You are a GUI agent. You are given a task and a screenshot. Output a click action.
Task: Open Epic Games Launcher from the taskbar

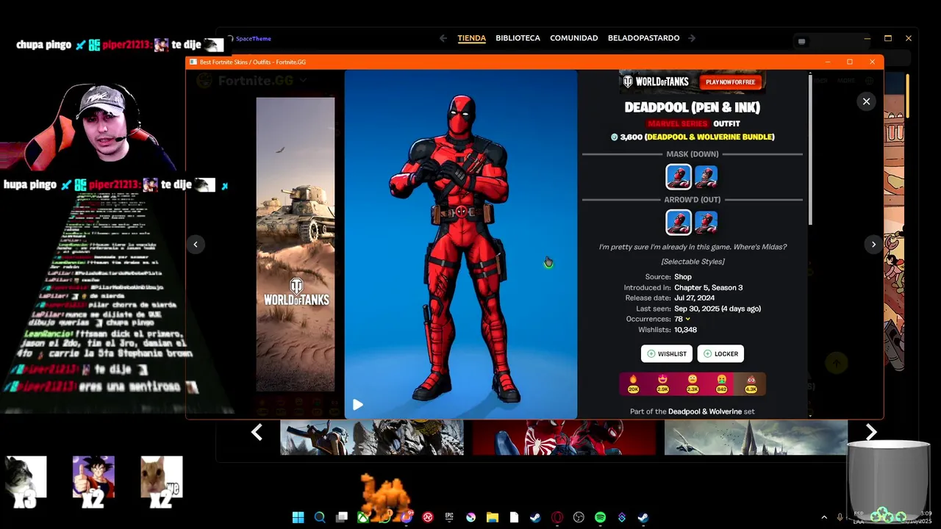[x=449, y=517]
